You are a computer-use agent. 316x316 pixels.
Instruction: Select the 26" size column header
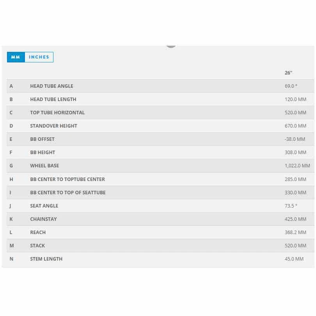click(x=288, y=73)
